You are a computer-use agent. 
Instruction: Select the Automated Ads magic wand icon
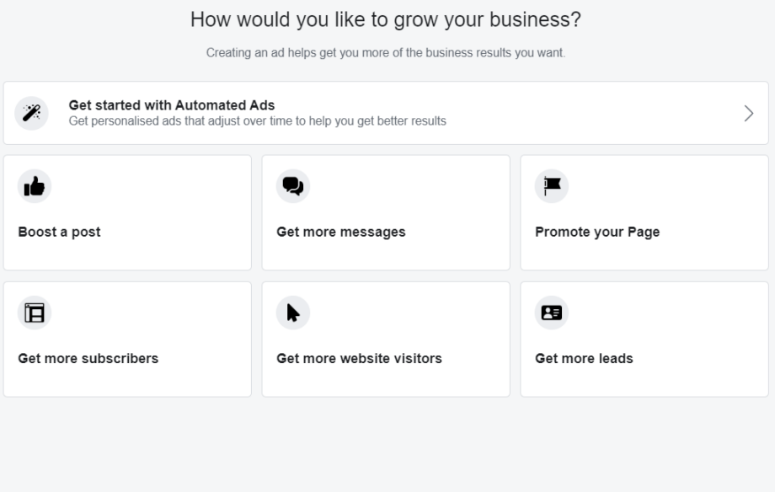[32, 112]
